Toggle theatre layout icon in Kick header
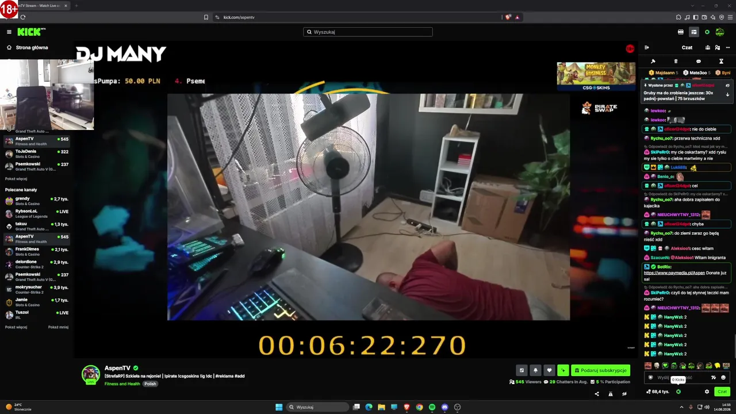Image resolution: width=736 pixels, height=414 pixels. point(694,32)
